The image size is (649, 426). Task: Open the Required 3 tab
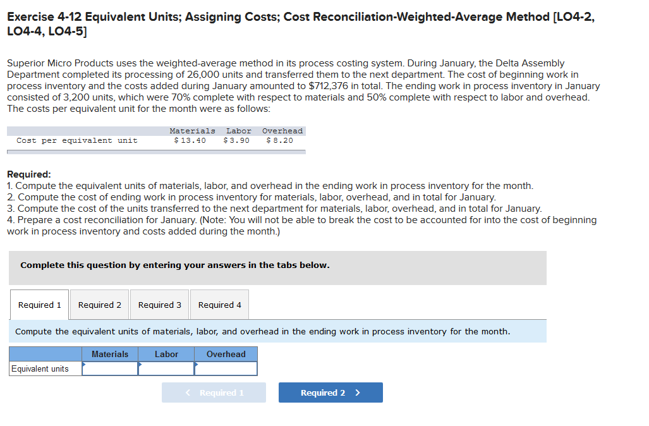(159, 304)
